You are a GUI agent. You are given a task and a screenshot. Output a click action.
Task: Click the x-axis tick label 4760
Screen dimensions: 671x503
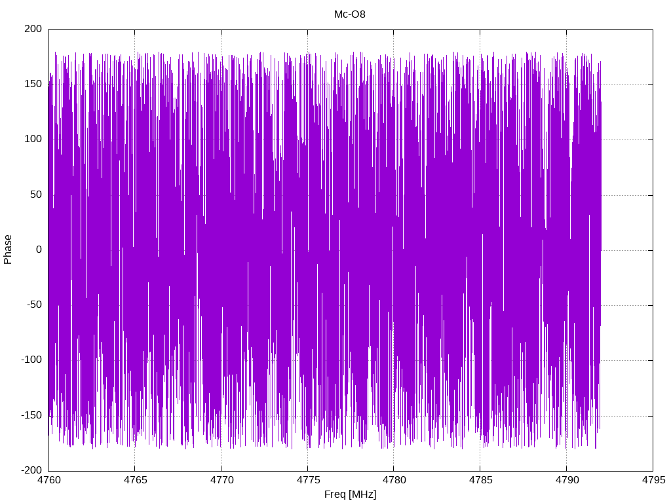48,480
